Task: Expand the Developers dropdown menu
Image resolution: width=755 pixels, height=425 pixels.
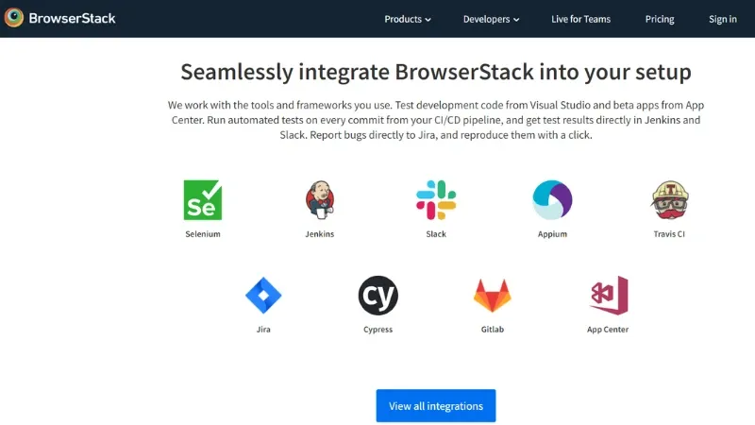Action: pyautogui.click(x=491, y=19)
